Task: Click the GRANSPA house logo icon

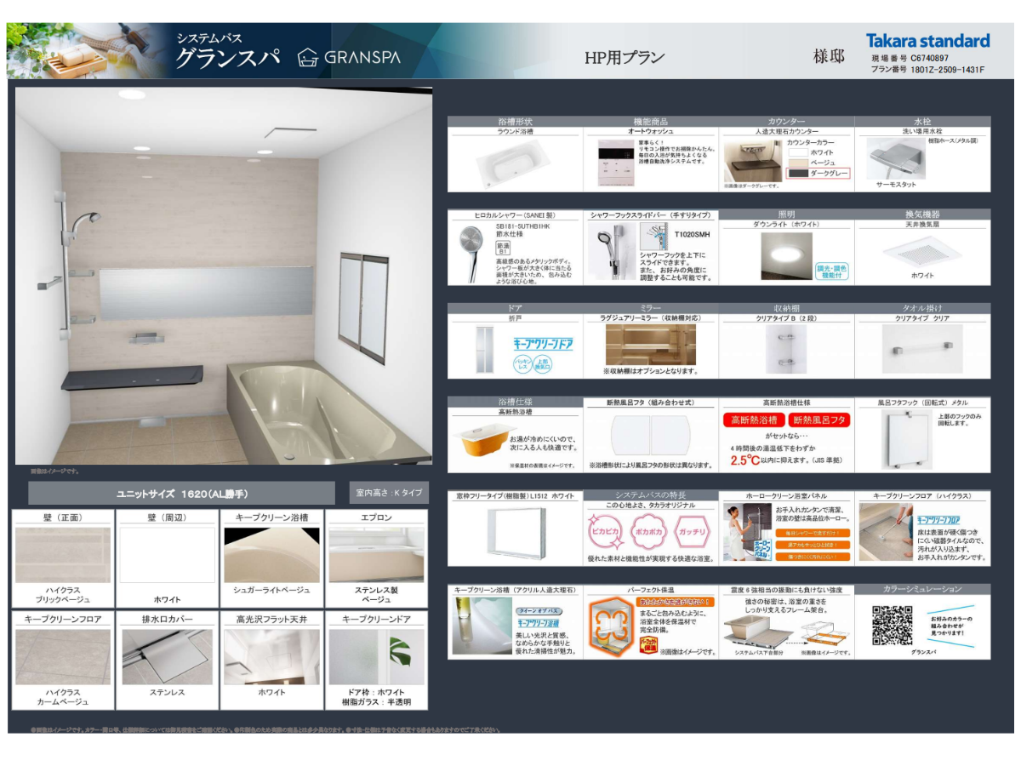Action: (307, 58)
